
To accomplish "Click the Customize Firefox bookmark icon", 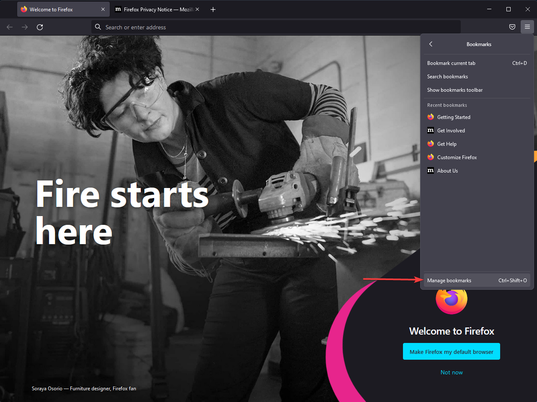I will click(x=431, y=157).
